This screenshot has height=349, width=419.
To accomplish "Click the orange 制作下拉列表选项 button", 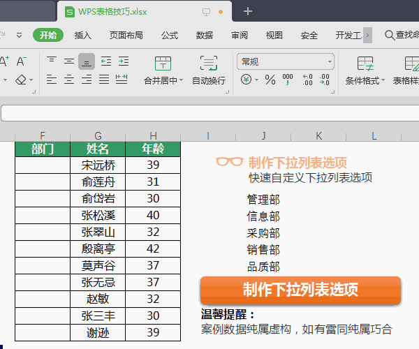I will 300,290.
